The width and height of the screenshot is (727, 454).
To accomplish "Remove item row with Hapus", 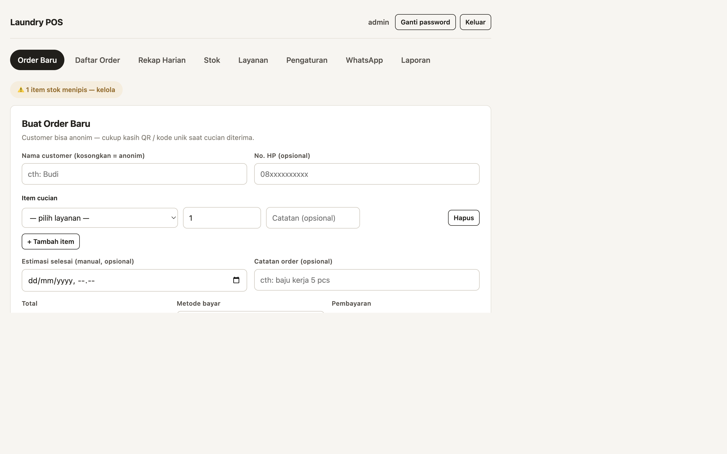I will point(463,218).
